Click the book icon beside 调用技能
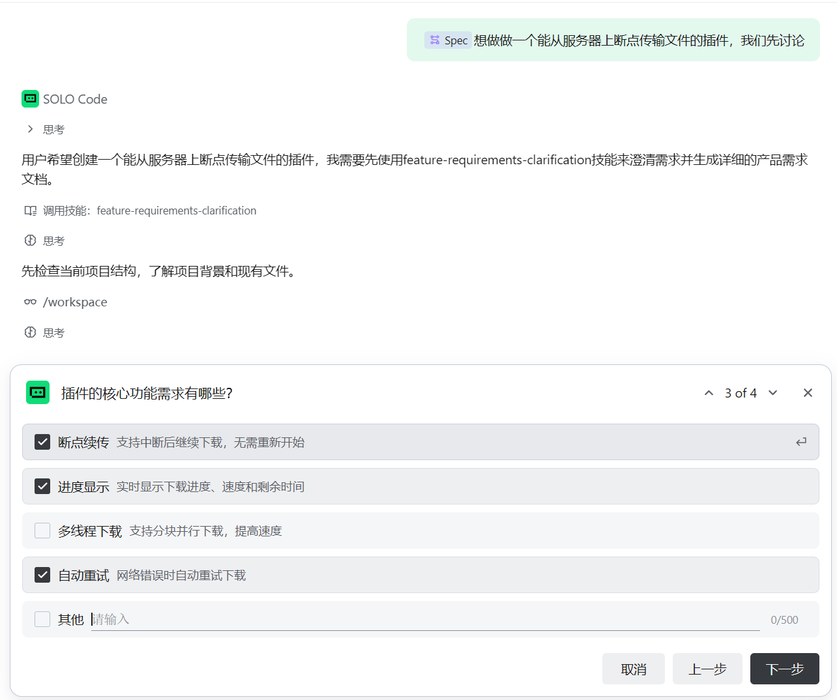The height and width of the screenshot is (700, 837). click(x=30, y=211)
